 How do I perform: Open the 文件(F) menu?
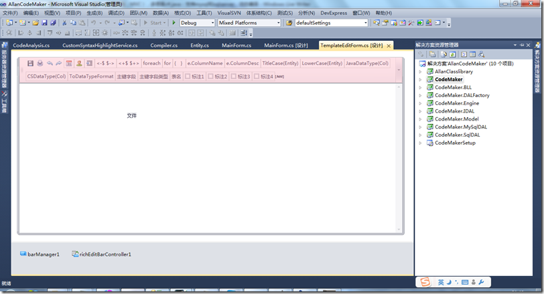click(x=10, y=13)
